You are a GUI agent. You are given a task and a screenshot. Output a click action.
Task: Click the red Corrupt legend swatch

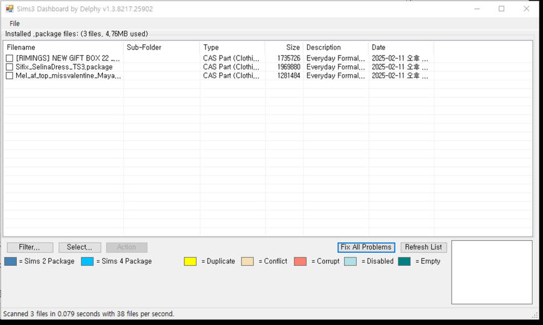pos(300,261)
